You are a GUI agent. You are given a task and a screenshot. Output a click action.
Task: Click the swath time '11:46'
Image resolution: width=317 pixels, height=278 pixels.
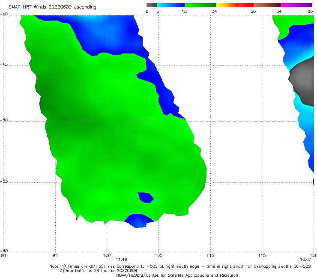[x=121, y=260]
